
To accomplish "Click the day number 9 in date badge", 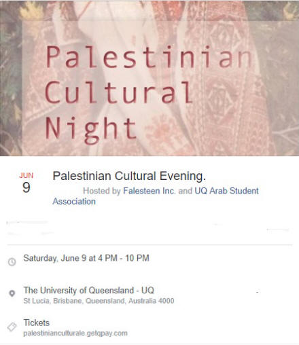I will (x=27, y=187).
